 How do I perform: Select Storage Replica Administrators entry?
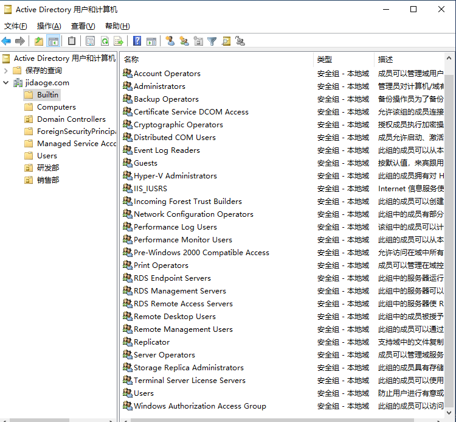(188, 368)
